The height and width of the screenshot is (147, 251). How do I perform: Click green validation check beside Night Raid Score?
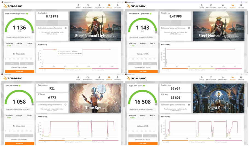144,86
